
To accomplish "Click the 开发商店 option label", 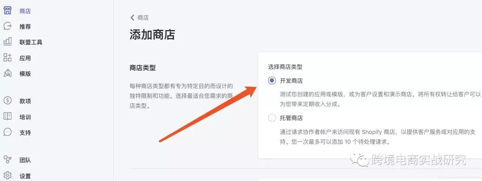I will 291,81.
